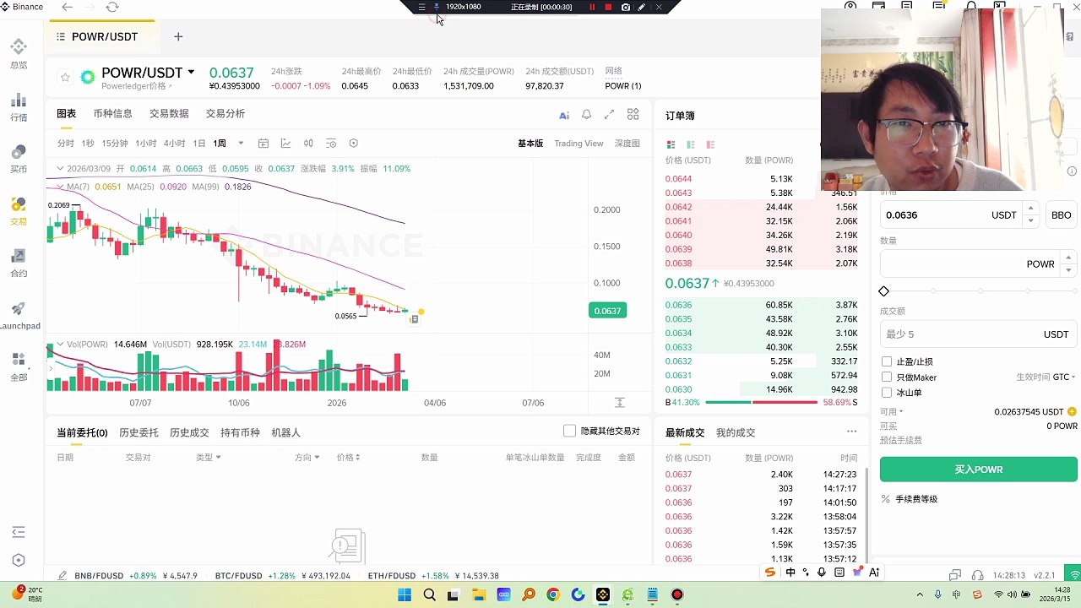Screen dimensions: 1081x608
Task: Increase the price with the up stepper
Action: point(1030,209)
